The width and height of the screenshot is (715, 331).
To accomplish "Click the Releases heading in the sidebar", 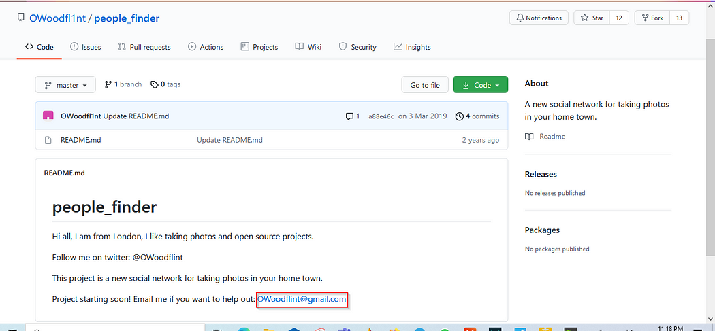I will click(x=541, y=174).
